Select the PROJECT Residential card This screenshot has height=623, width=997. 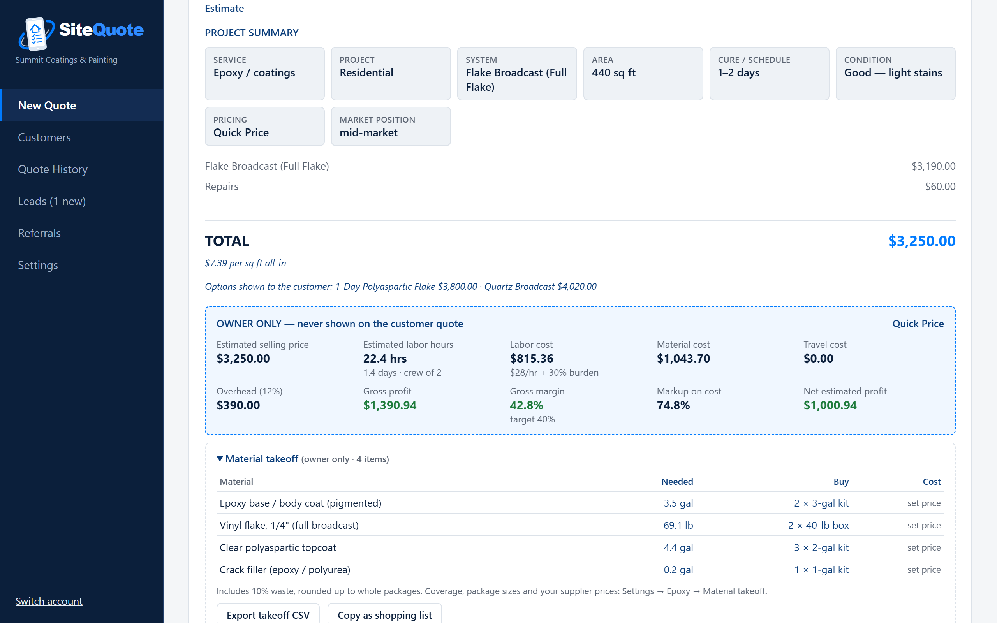[x=391, y=73]
